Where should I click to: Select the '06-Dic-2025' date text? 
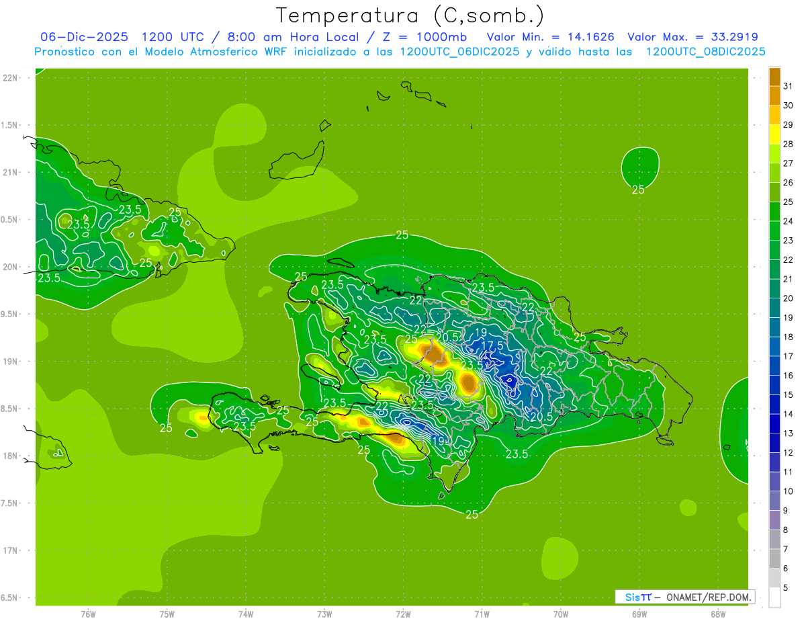85,37
